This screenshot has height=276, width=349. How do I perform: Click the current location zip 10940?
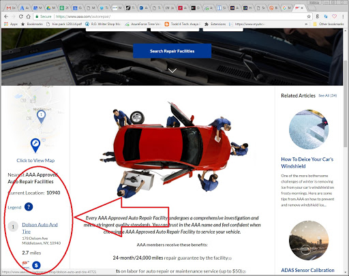[x=53, y=193]
